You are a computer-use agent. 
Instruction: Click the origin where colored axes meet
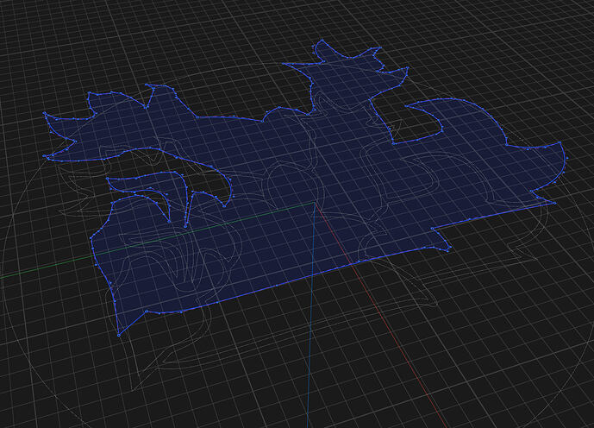(315, 203)
